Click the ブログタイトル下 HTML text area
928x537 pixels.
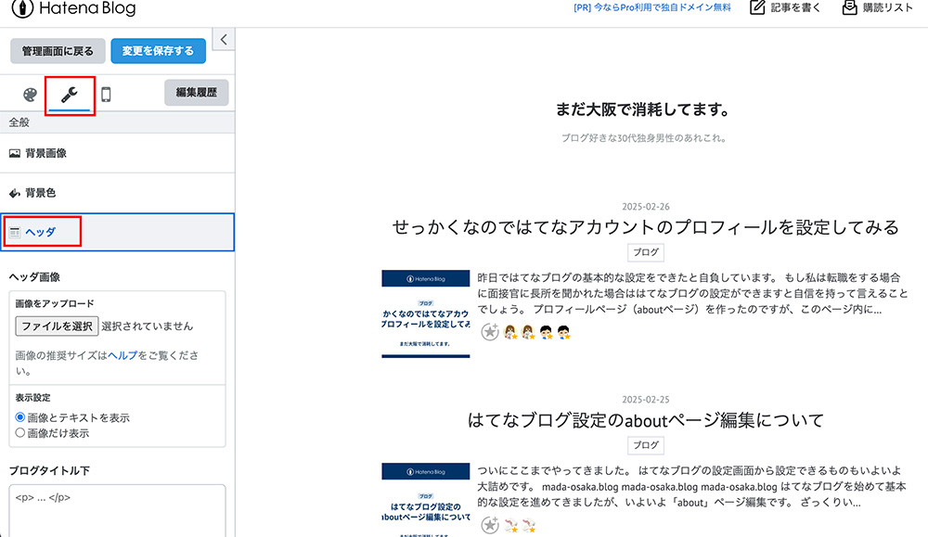coord(117,510)
